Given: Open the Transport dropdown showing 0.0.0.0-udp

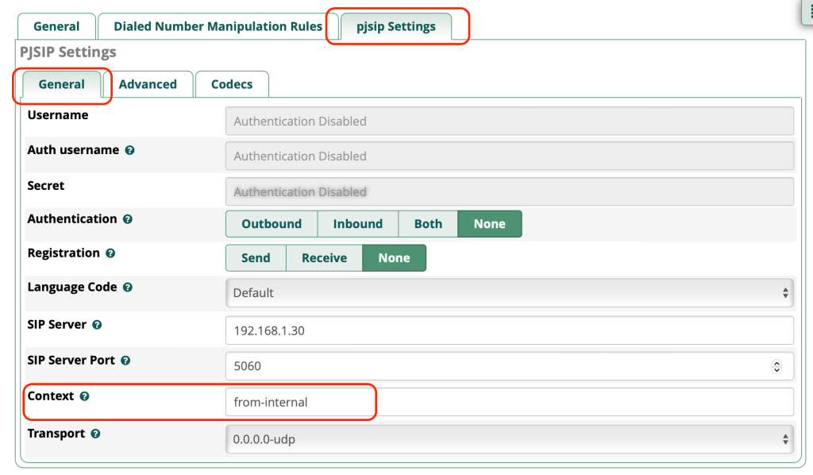Looking at the screenshot, I should pyautogui.click(x=510, y=439).
